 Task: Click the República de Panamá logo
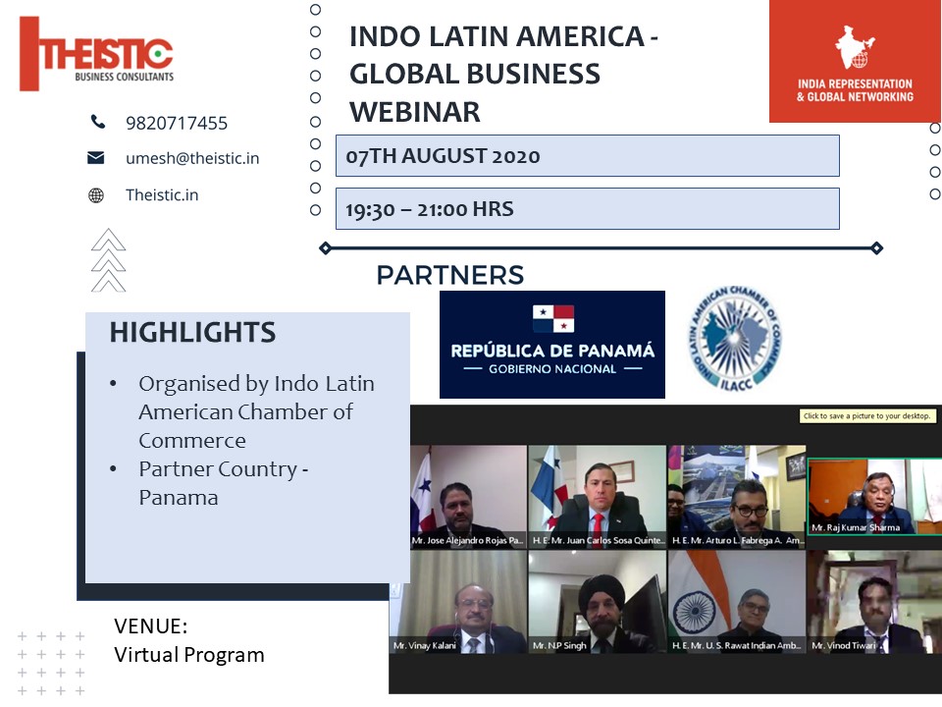tap(551, 345)
